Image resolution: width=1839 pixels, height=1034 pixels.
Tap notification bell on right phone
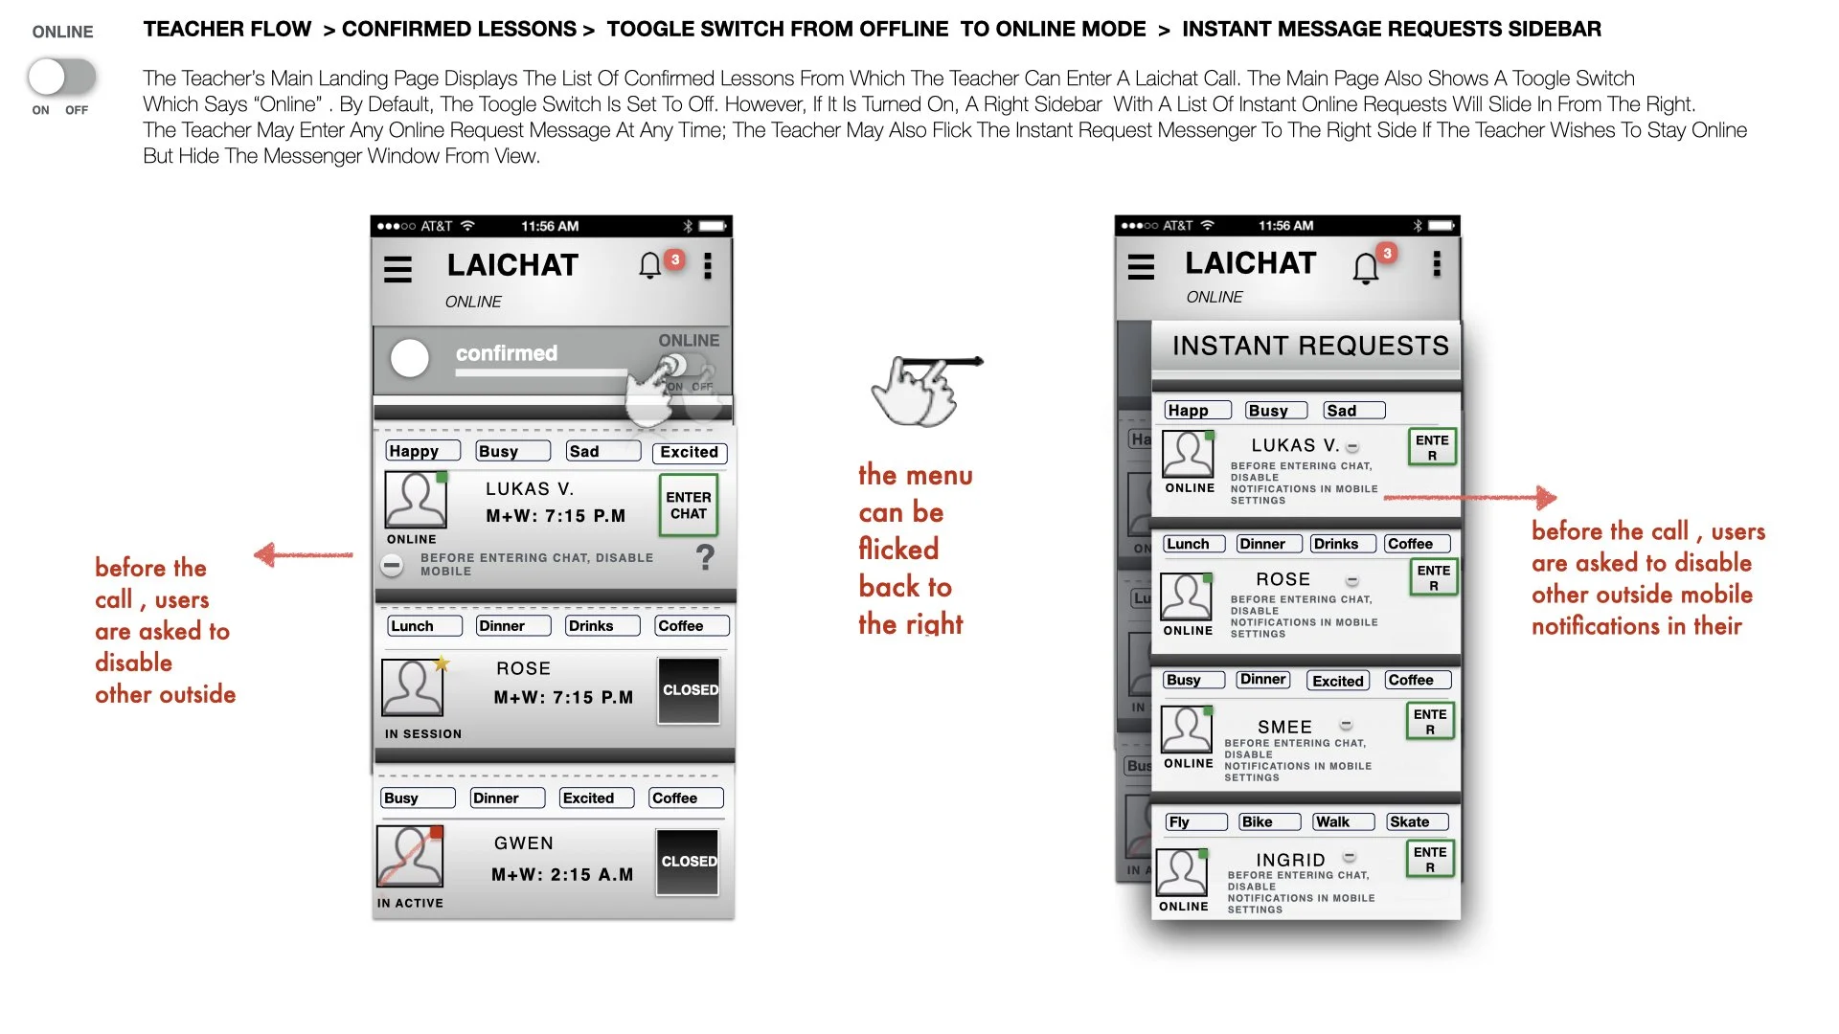[1365, 268]
